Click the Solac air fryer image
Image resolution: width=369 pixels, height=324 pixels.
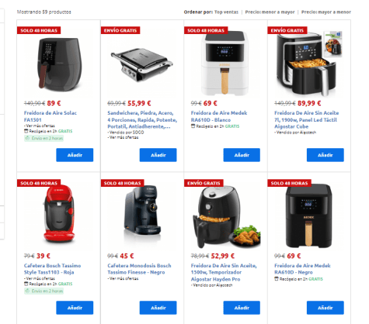coord(59,64)
